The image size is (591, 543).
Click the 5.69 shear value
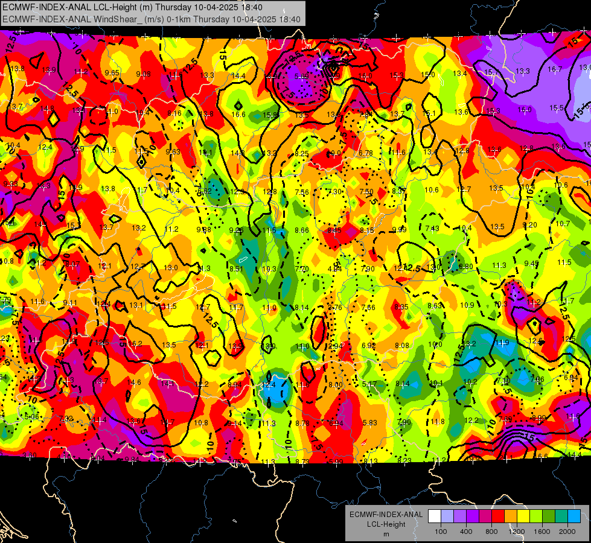pos(301,77)
